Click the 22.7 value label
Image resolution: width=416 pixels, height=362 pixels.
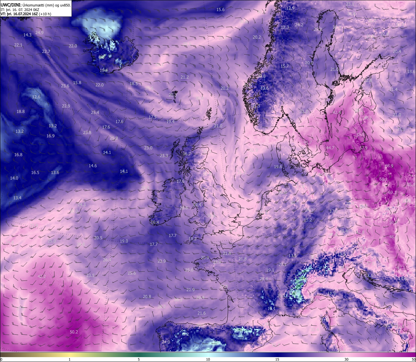coord(46,52)
